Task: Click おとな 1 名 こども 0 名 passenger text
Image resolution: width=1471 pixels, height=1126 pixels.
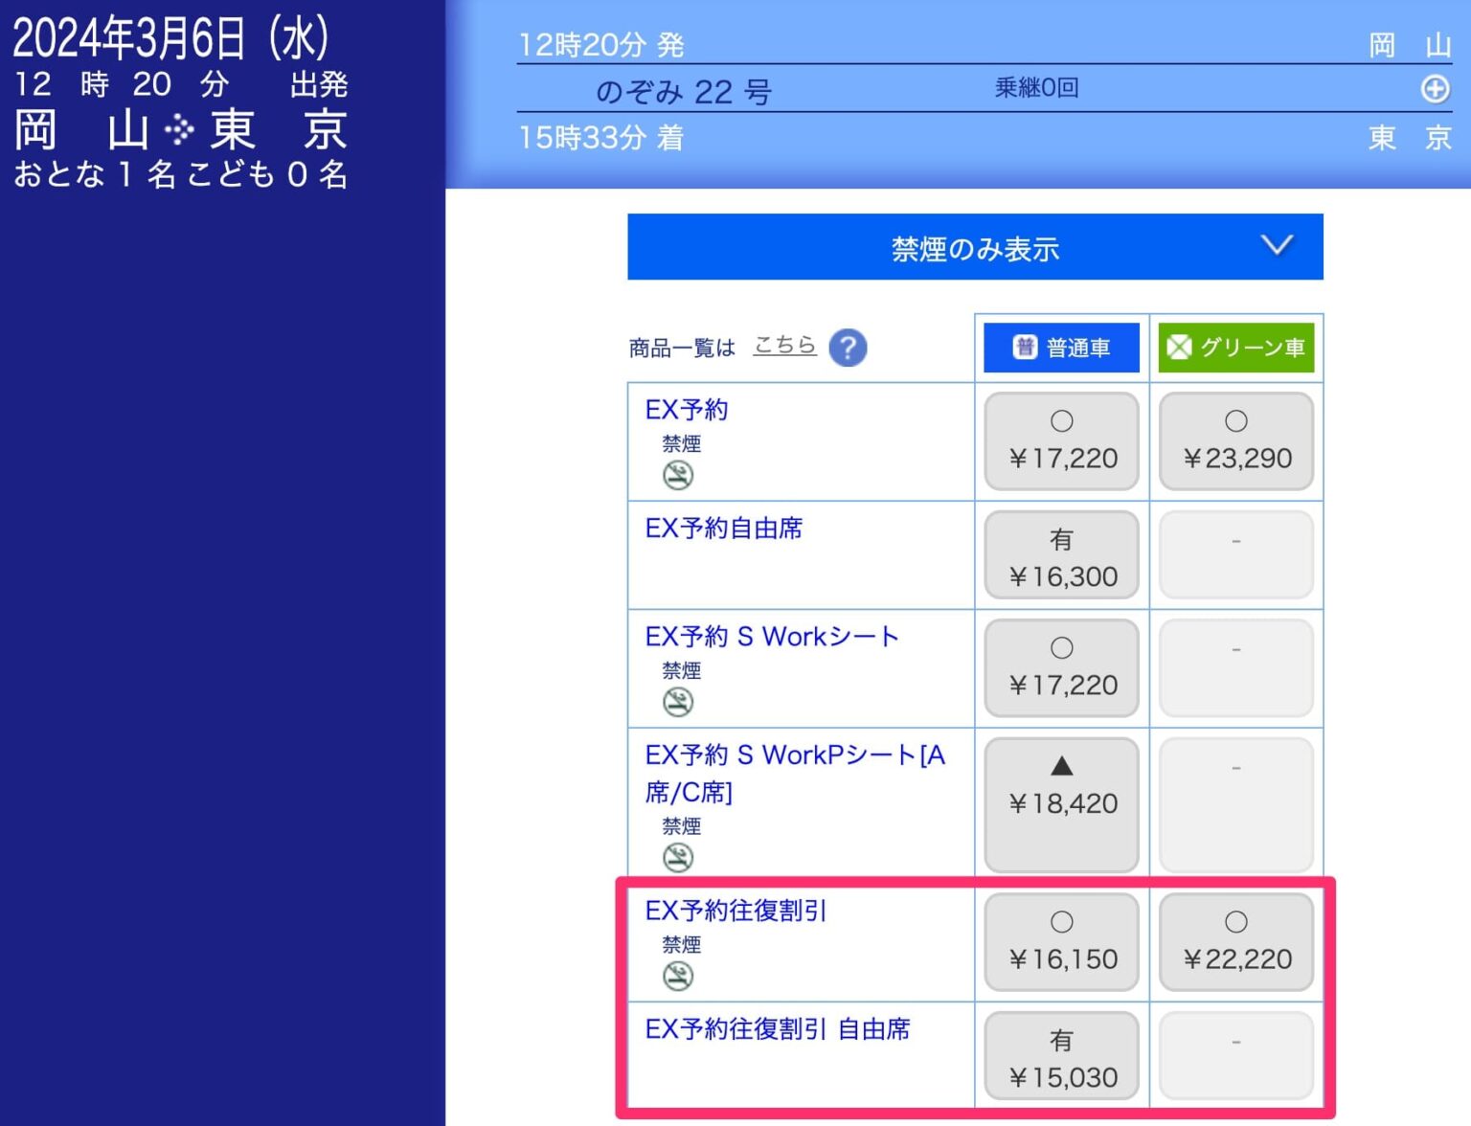Action: pos(180,174)
